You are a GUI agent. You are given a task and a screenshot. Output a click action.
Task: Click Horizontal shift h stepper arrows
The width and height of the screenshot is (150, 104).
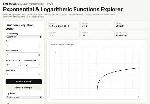click(x=20, y=65)
